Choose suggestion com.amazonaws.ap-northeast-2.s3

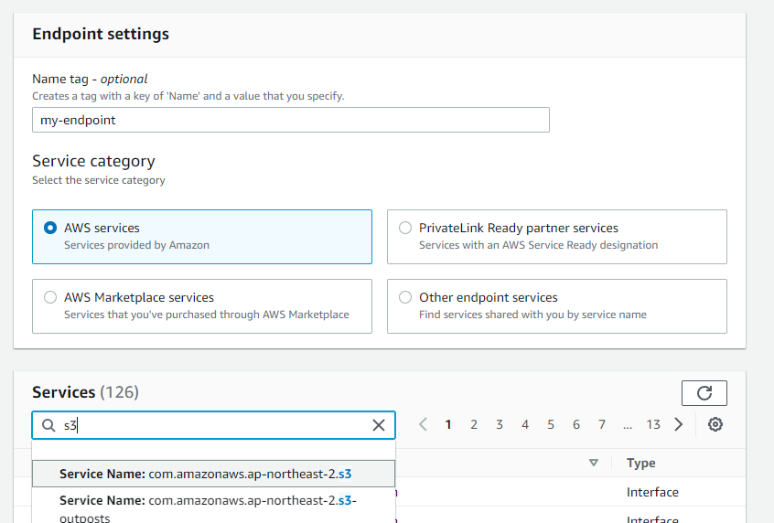click(x=214, y=474)
